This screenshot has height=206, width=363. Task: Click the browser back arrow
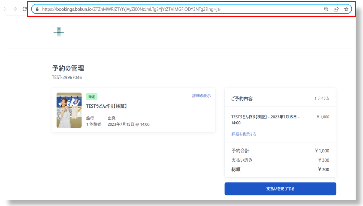point(5,9)
